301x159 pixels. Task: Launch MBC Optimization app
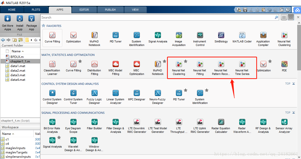pyautogui.click(x=137, y=68)
